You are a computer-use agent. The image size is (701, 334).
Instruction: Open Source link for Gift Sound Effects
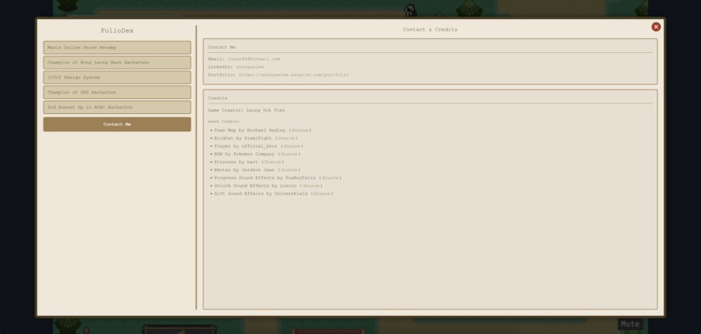tap(322, 194)
